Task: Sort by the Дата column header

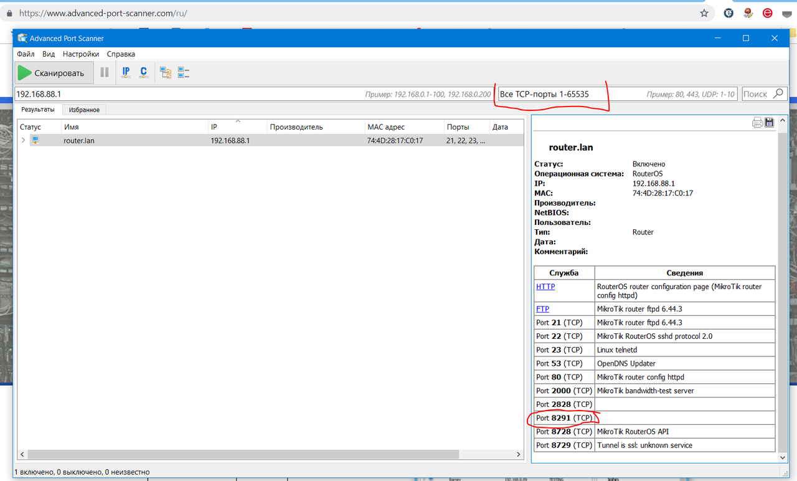Action: pos(507,127)
